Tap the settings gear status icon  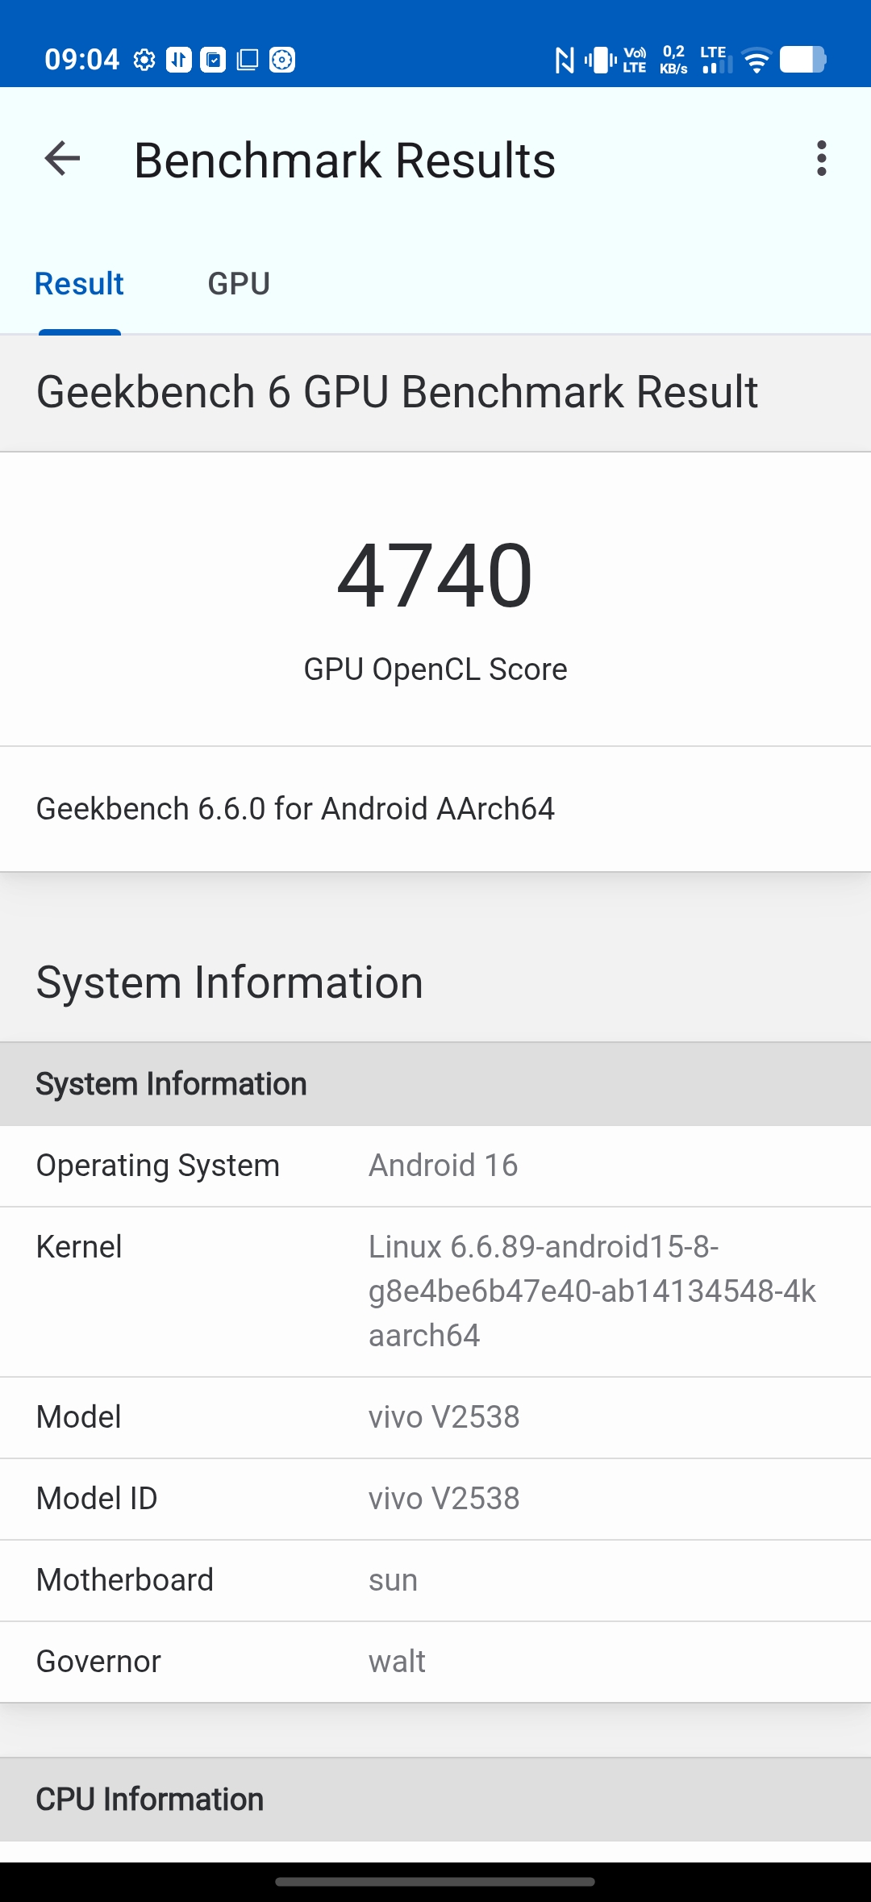(144, 60)
